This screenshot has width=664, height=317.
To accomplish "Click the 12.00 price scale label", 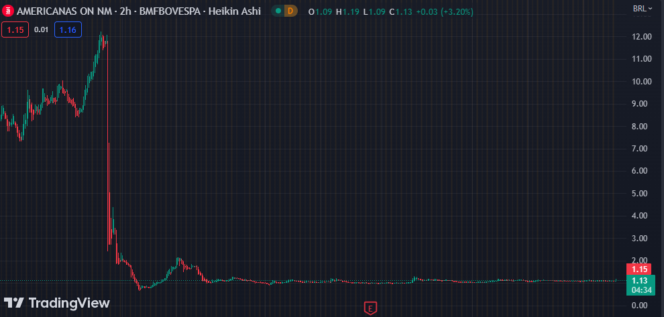I will tap(642, 37).
